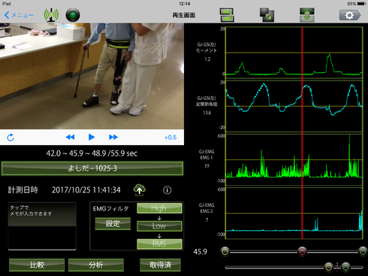Tap the 45.9 current time value
This screenshot has width=368, height=276.
[201, 251]
